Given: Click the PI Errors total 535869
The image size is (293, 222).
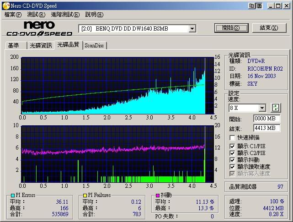Looking at the screenshot, I should 60,214.
